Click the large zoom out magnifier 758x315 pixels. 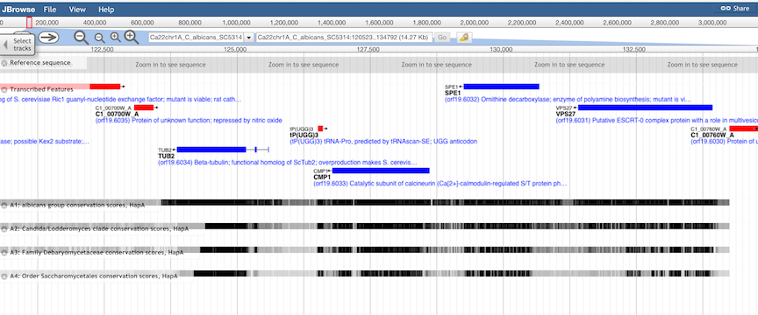click(x=82, y=37)
